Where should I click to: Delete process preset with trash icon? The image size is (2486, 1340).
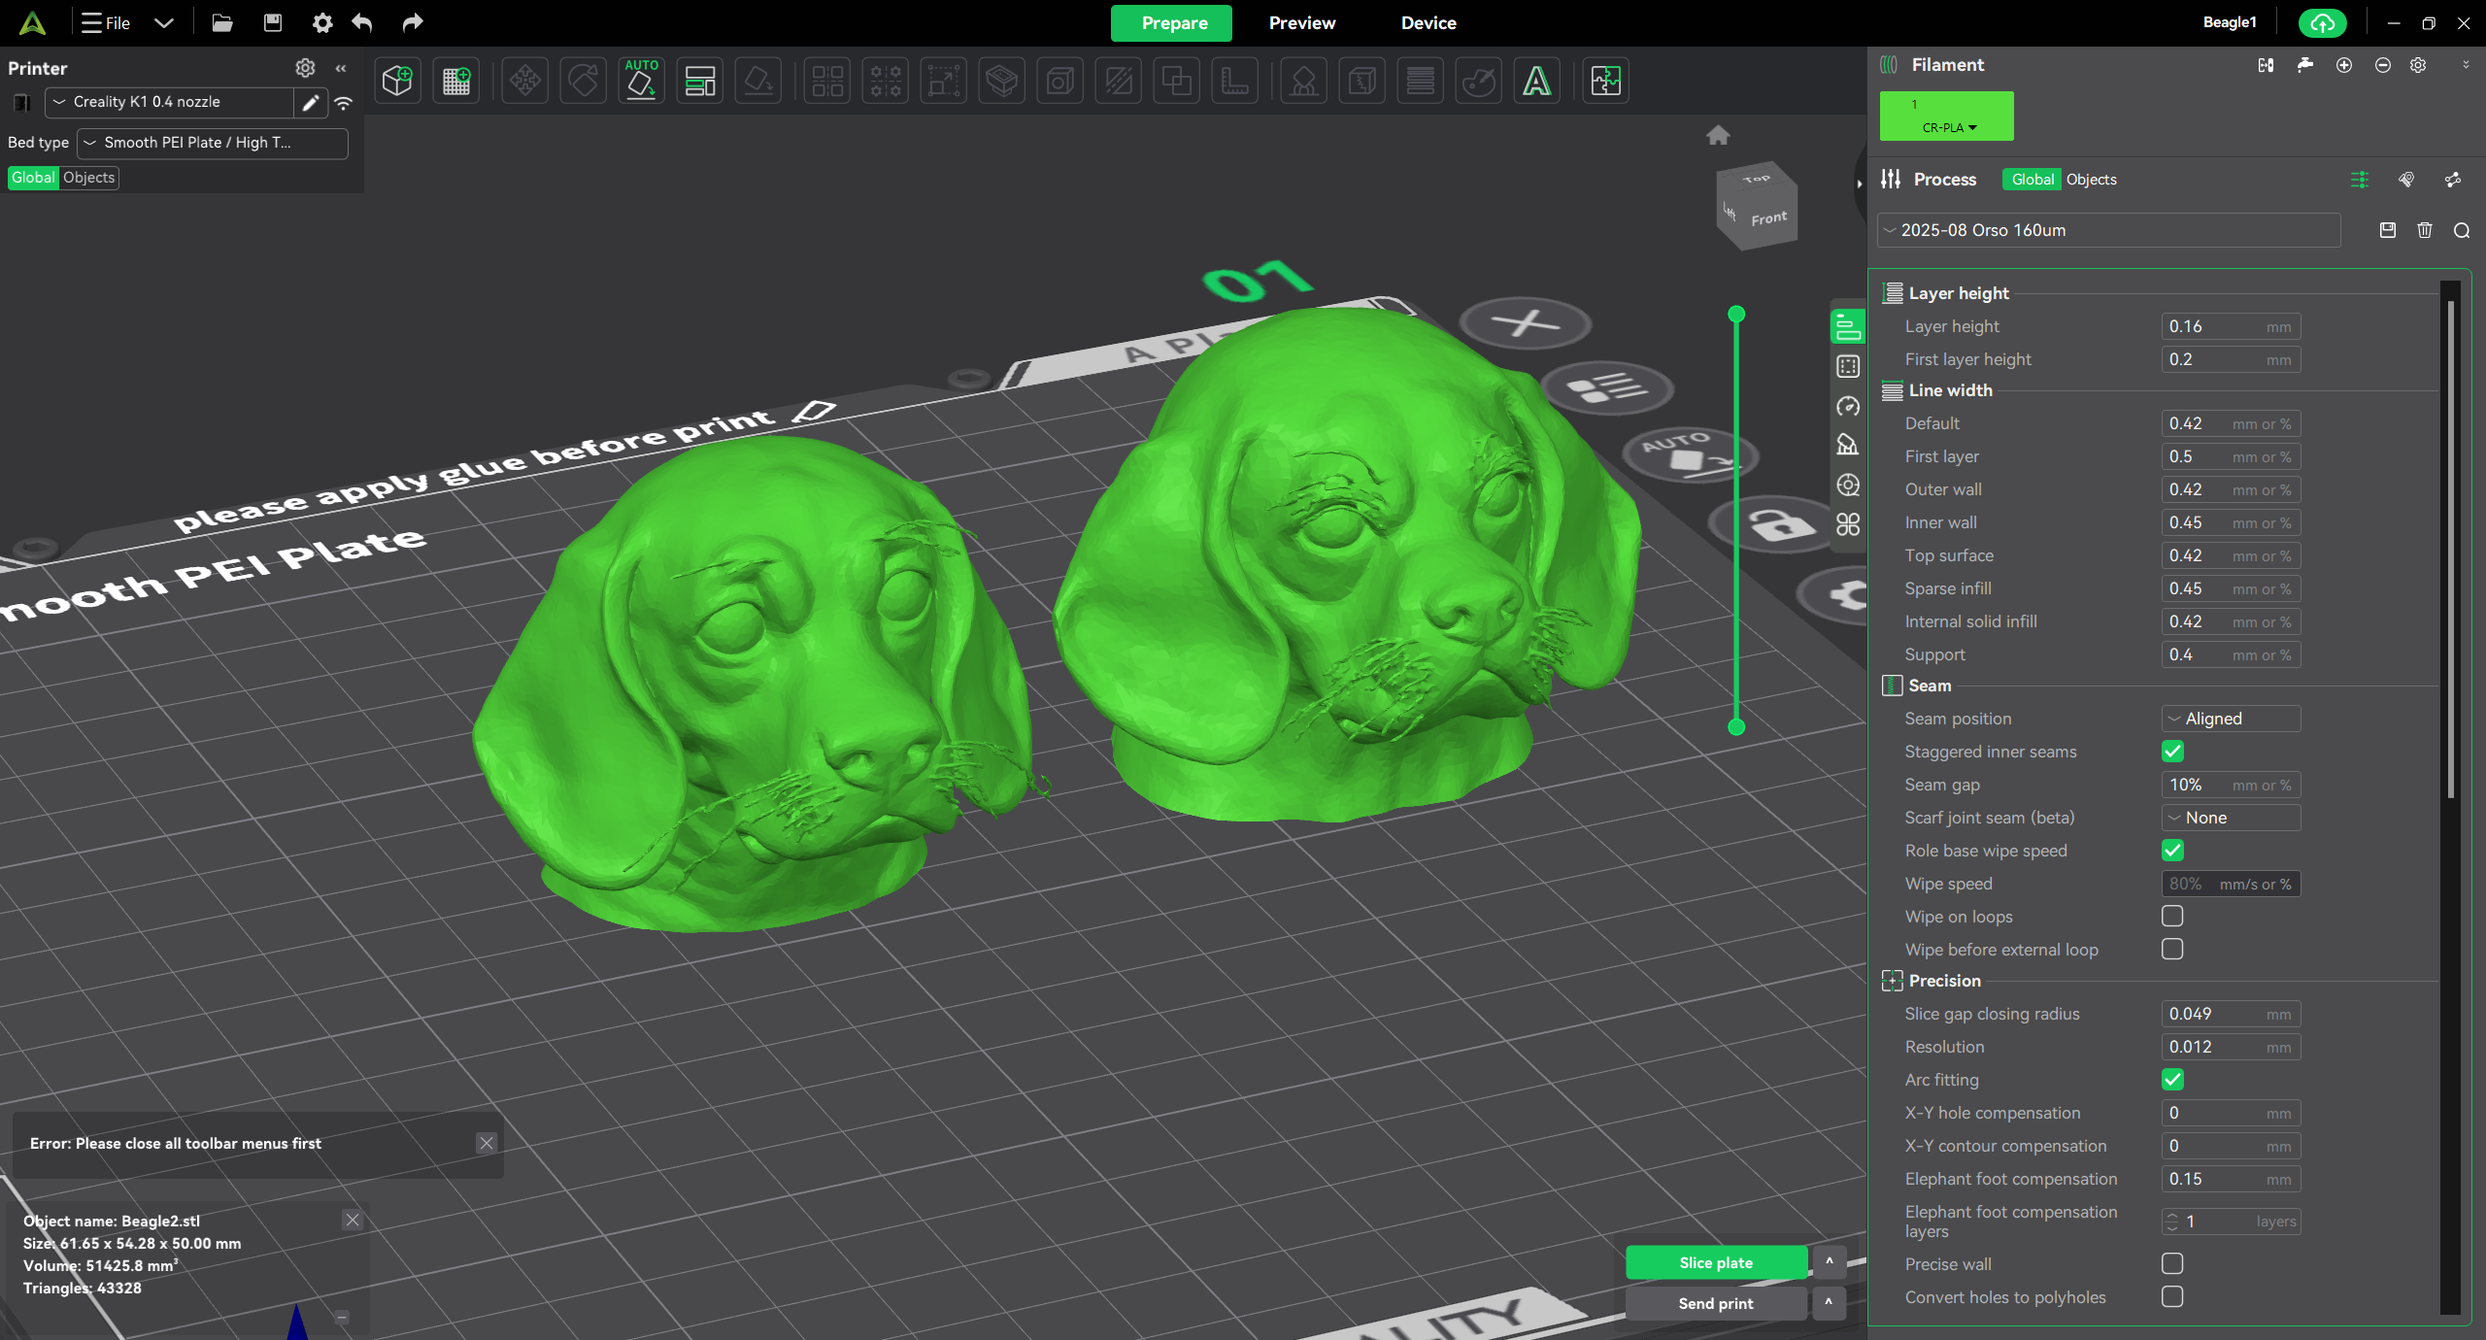point(2425,230)
